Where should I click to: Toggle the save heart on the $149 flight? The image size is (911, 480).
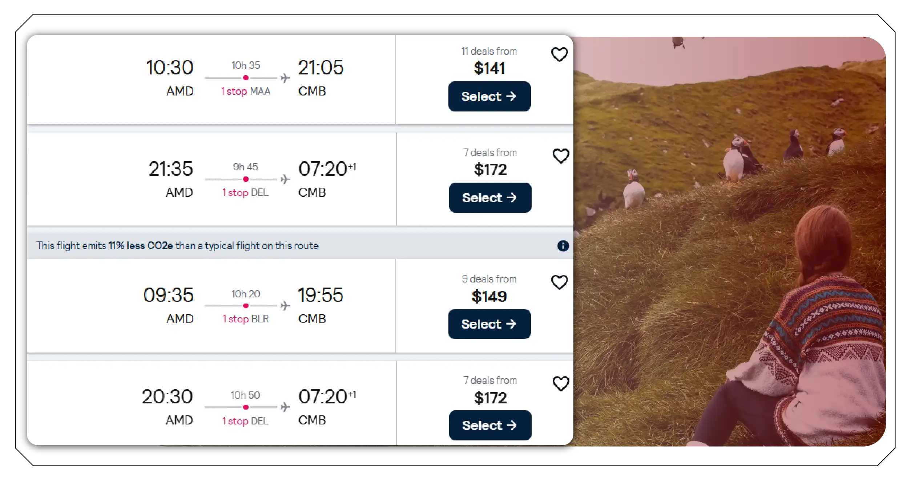coord(559,281)
